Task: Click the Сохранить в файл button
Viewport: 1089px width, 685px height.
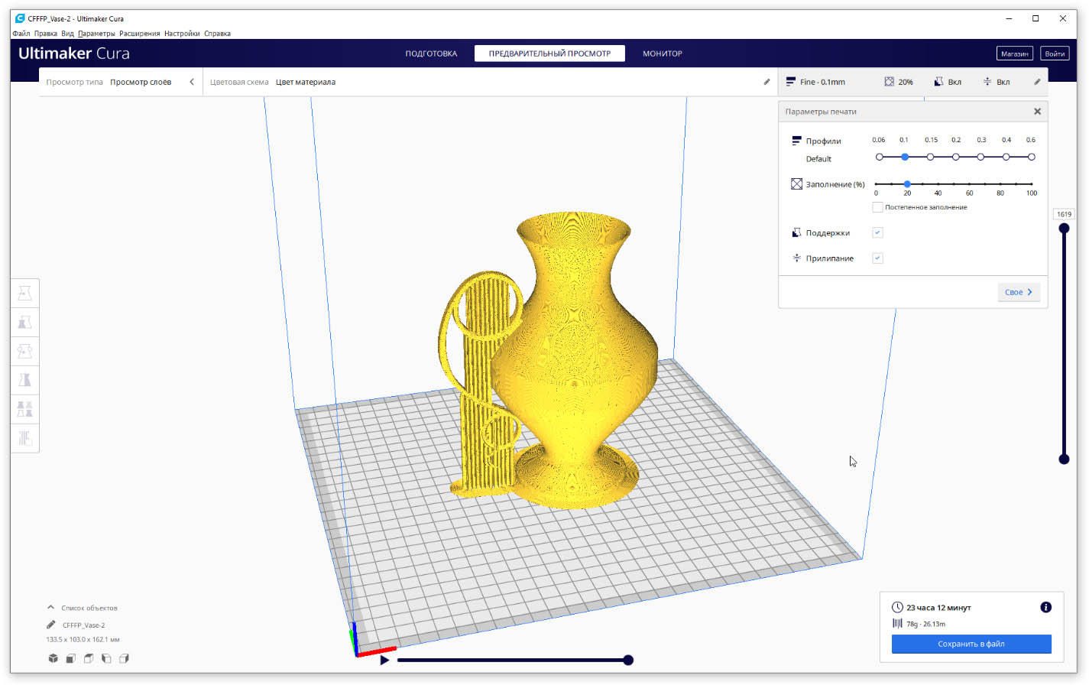Action: tap(971, 644)
